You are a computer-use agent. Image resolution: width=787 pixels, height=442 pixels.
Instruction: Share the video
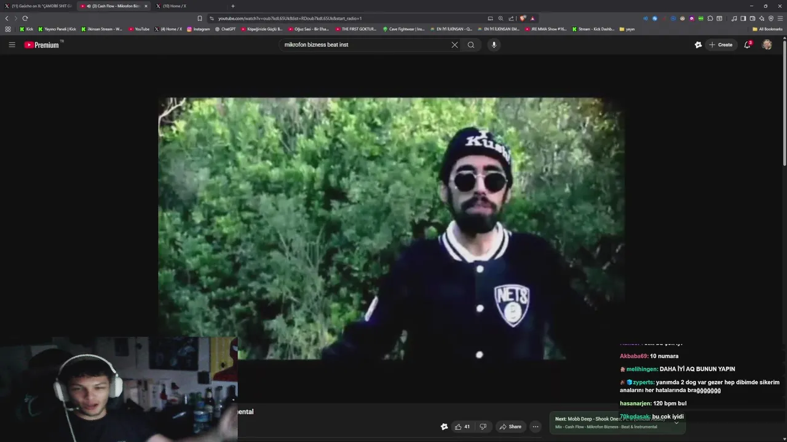click(x=510, y=427)
